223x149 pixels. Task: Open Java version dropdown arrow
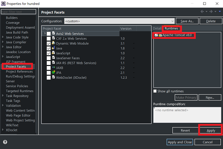point(134,48)
